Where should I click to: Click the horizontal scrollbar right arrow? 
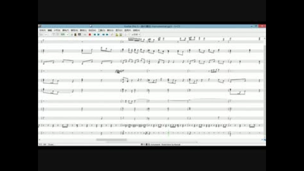click(262, 140)
